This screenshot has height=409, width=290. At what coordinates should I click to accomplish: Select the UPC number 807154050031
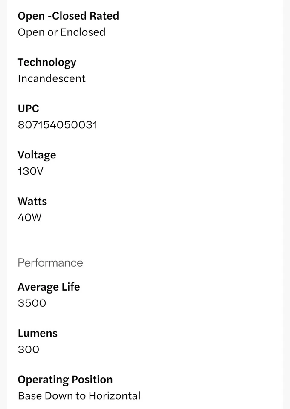58,125
